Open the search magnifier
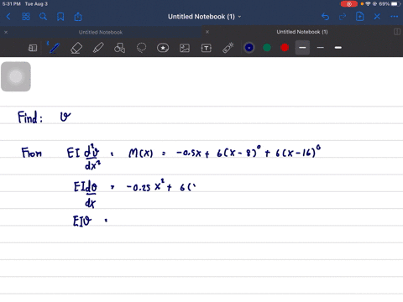 pos(43,17)
